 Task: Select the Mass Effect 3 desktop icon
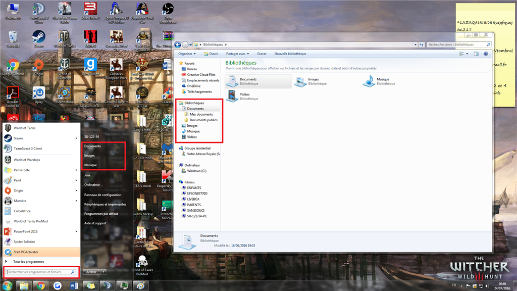(90, 11)
